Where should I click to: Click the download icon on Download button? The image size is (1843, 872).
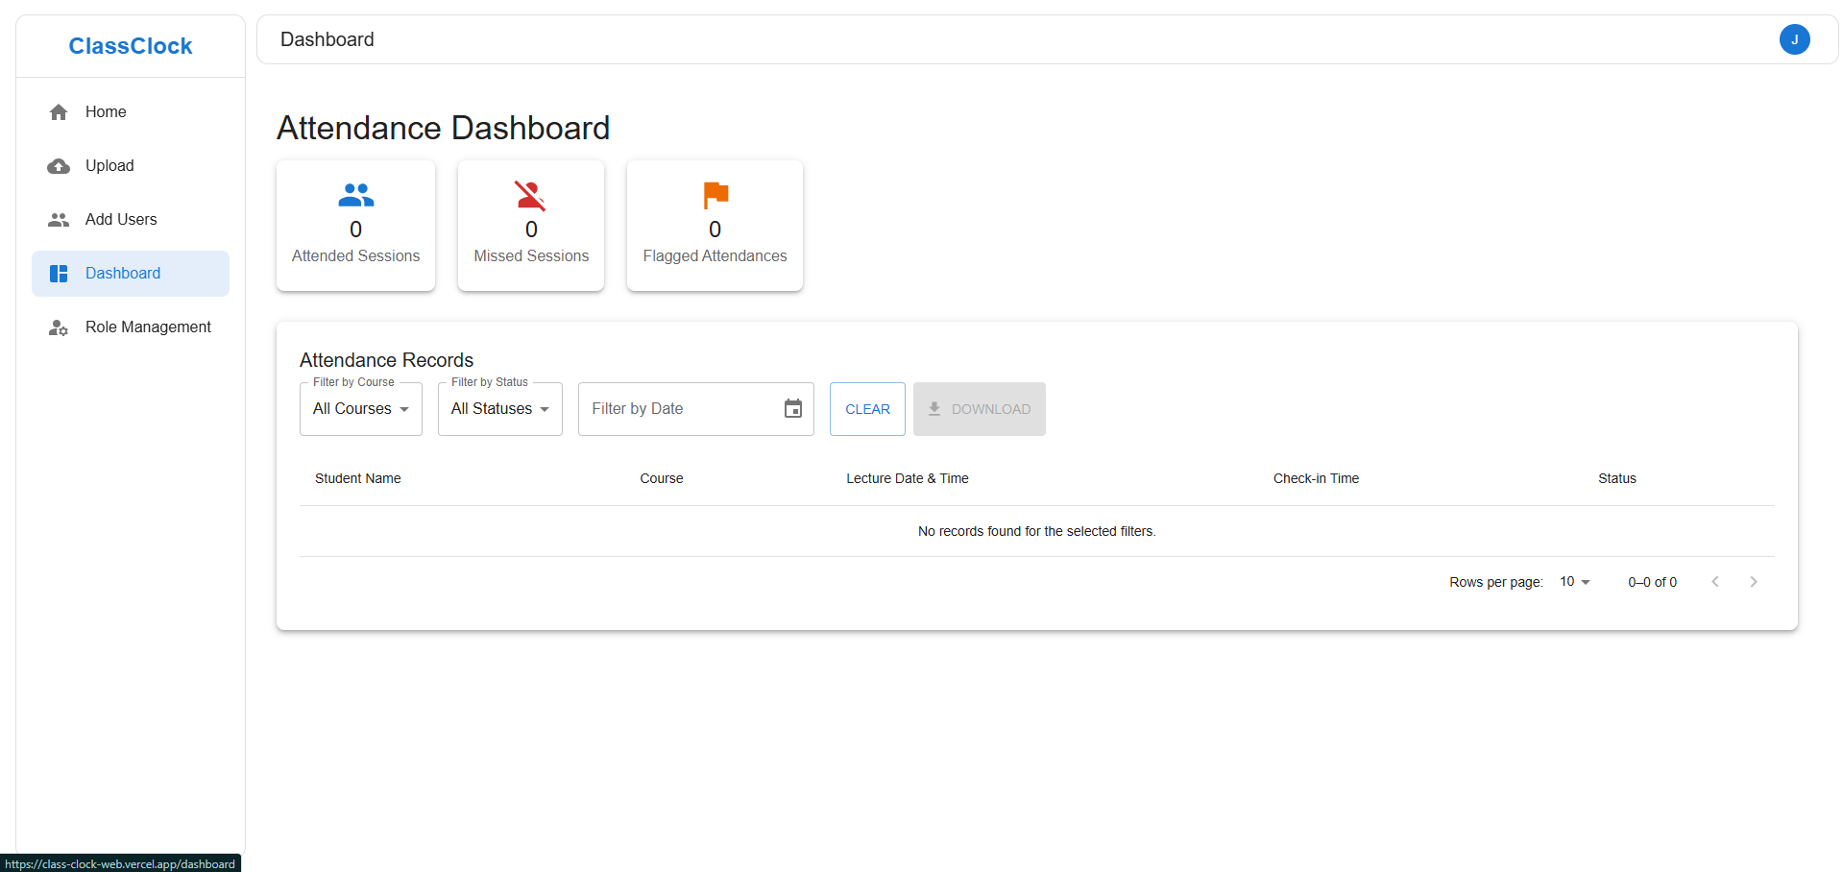(x=933, y=408)
